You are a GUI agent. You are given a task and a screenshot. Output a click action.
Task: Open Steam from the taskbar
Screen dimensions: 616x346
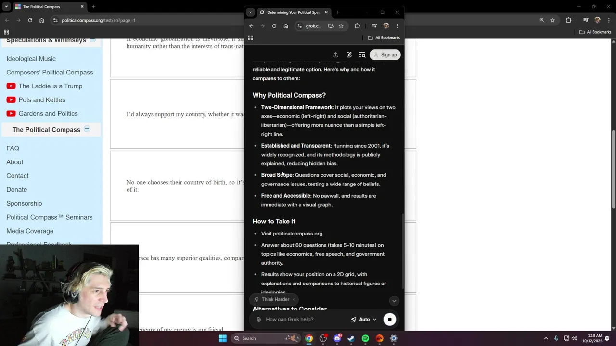click(351, 338)
